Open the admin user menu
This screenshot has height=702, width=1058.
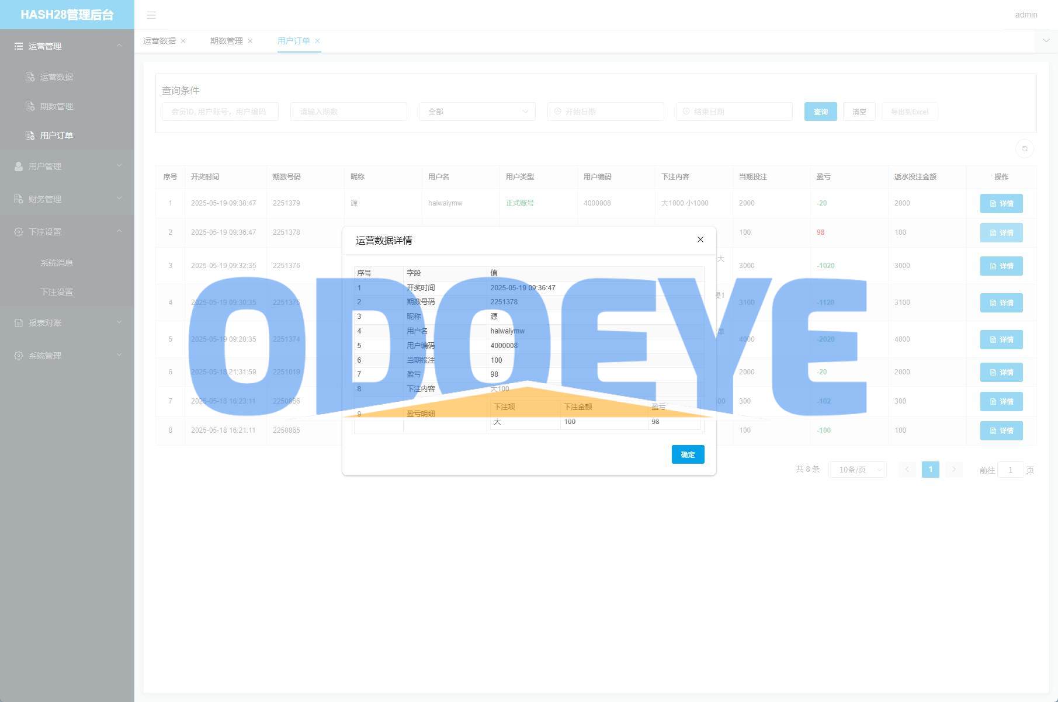coord(1026,15)
